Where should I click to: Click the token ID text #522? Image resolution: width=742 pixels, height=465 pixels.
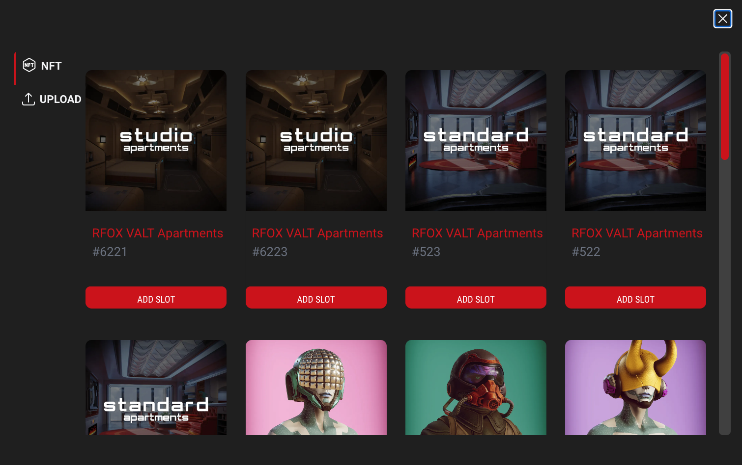586,252
